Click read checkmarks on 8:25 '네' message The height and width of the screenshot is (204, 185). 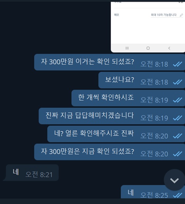(x=178, y=195)
